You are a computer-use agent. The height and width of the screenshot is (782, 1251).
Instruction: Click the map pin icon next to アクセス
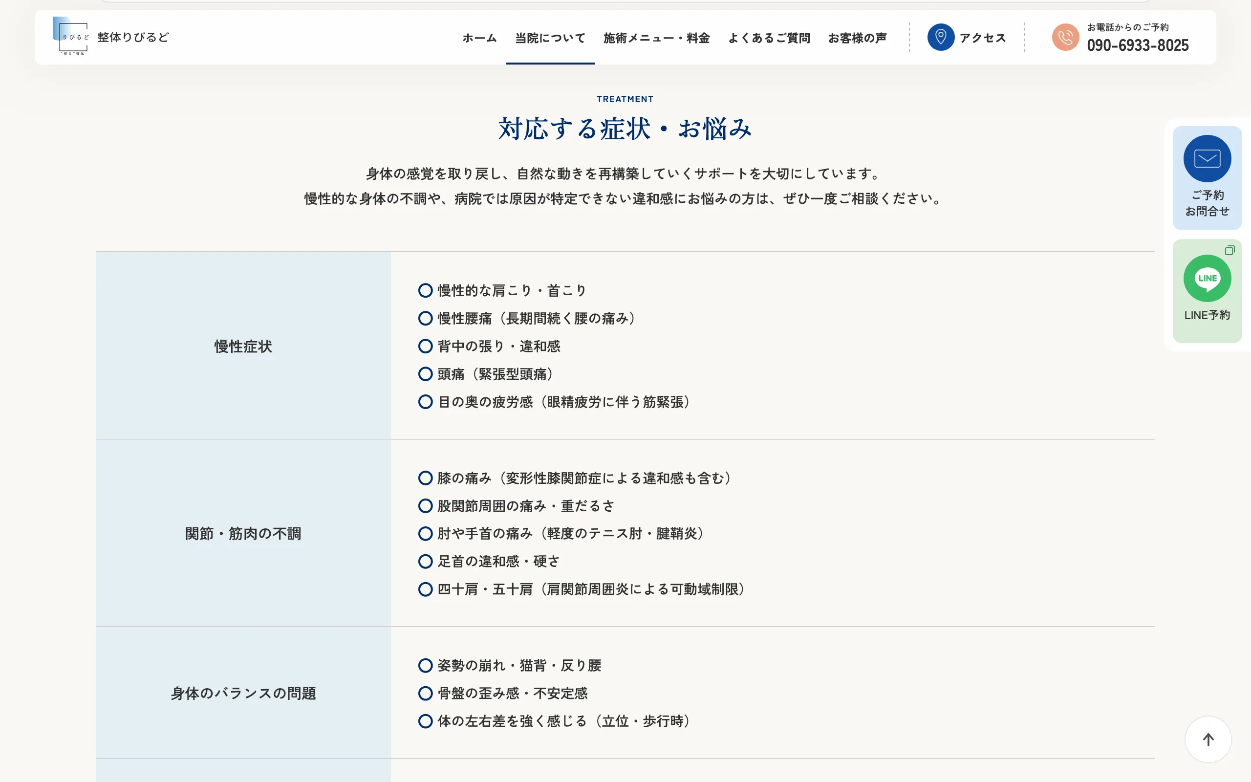pos(941,37)
